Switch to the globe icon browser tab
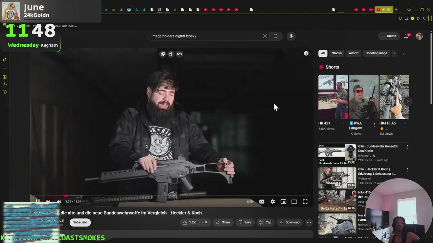This screenshot has width=433, height=243. point(160,9)
